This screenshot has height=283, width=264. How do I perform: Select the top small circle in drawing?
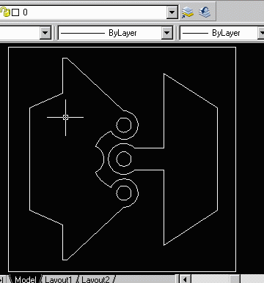pyautogui.click(x=124, y=125)
